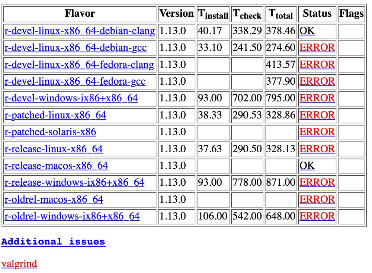Viewport: 372px width, 273px height.
Task: Open r-release-windows-ix86+x86_64 flavor link
Action: point(74,183)
